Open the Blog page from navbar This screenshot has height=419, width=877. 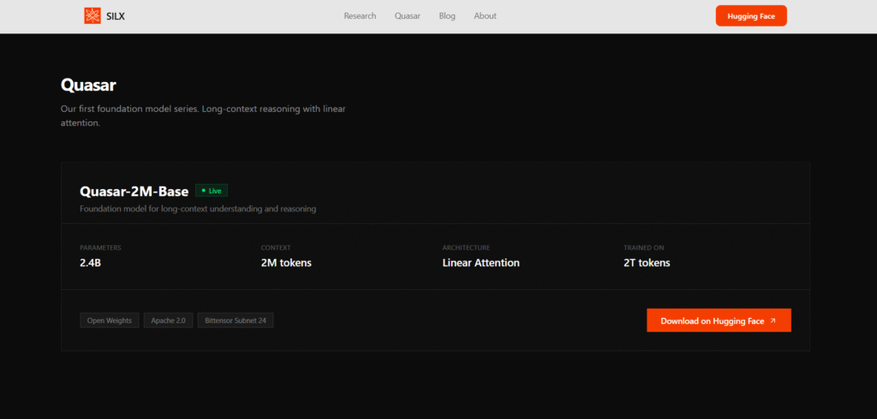[447, 16]
